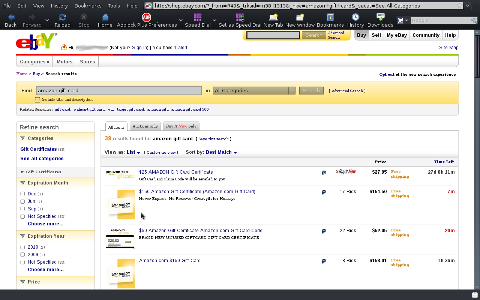The image size is (480, 300).
Task: Switch to the Auctions only tab
Action: pyautogui.click(x=145, y=126)
